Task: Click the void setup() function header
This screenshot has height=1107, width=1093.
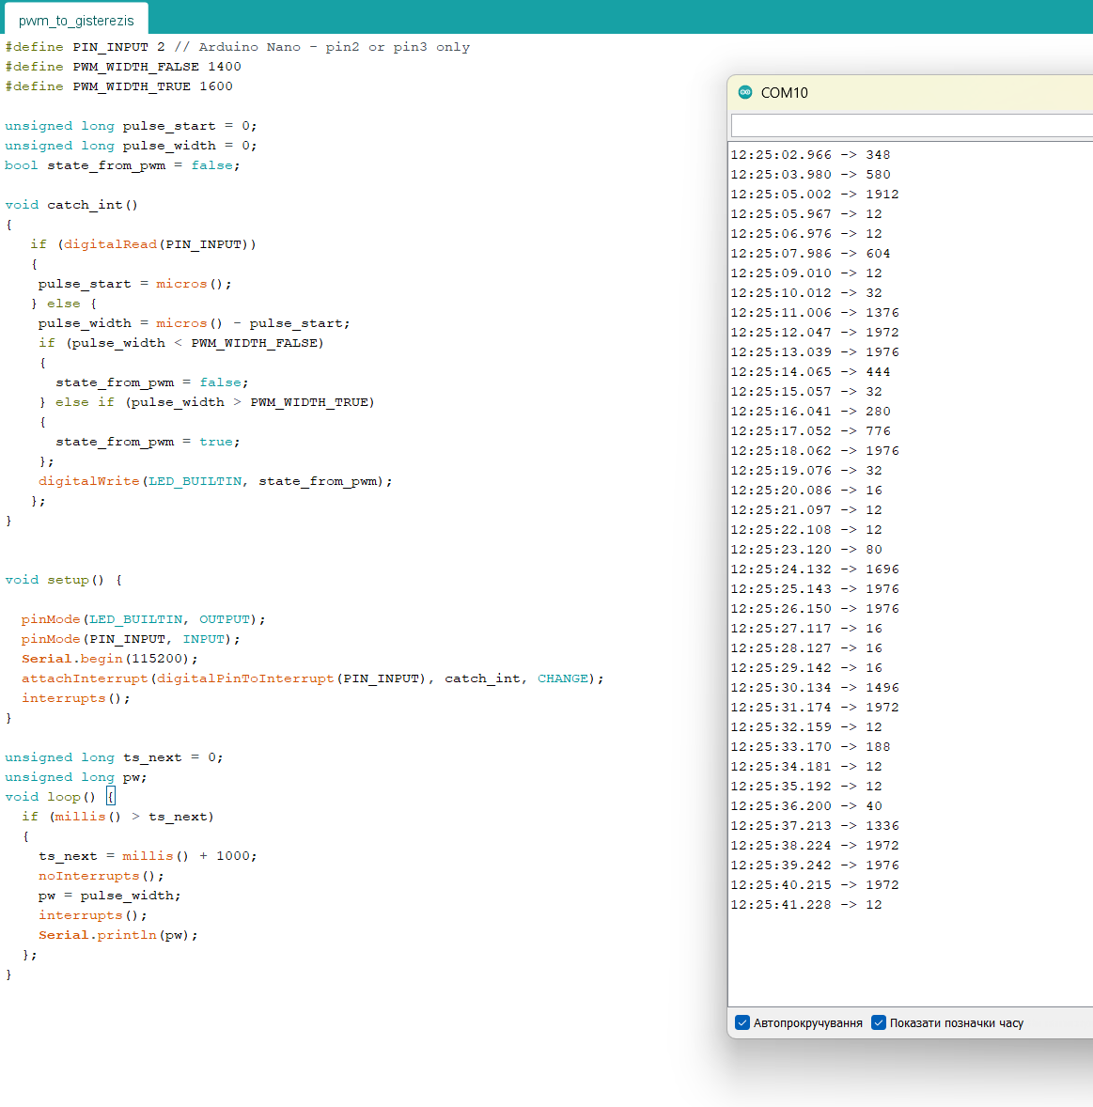Action: click(64, 581)
